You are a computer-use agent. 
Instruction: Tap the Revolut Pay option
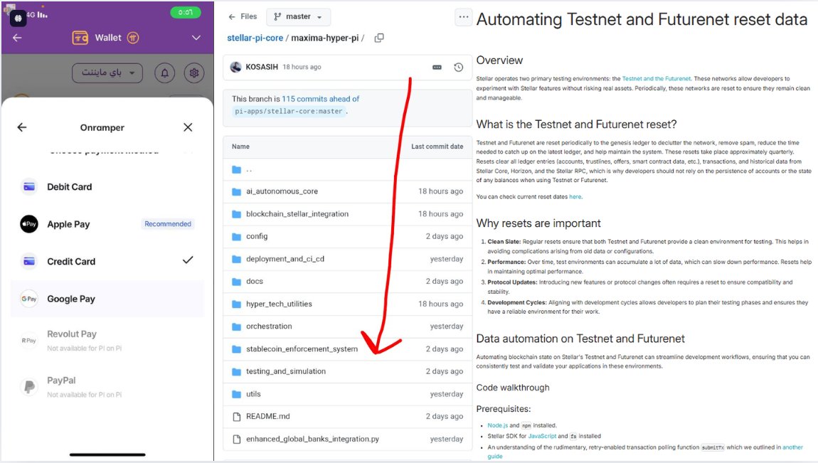[107, 340]
